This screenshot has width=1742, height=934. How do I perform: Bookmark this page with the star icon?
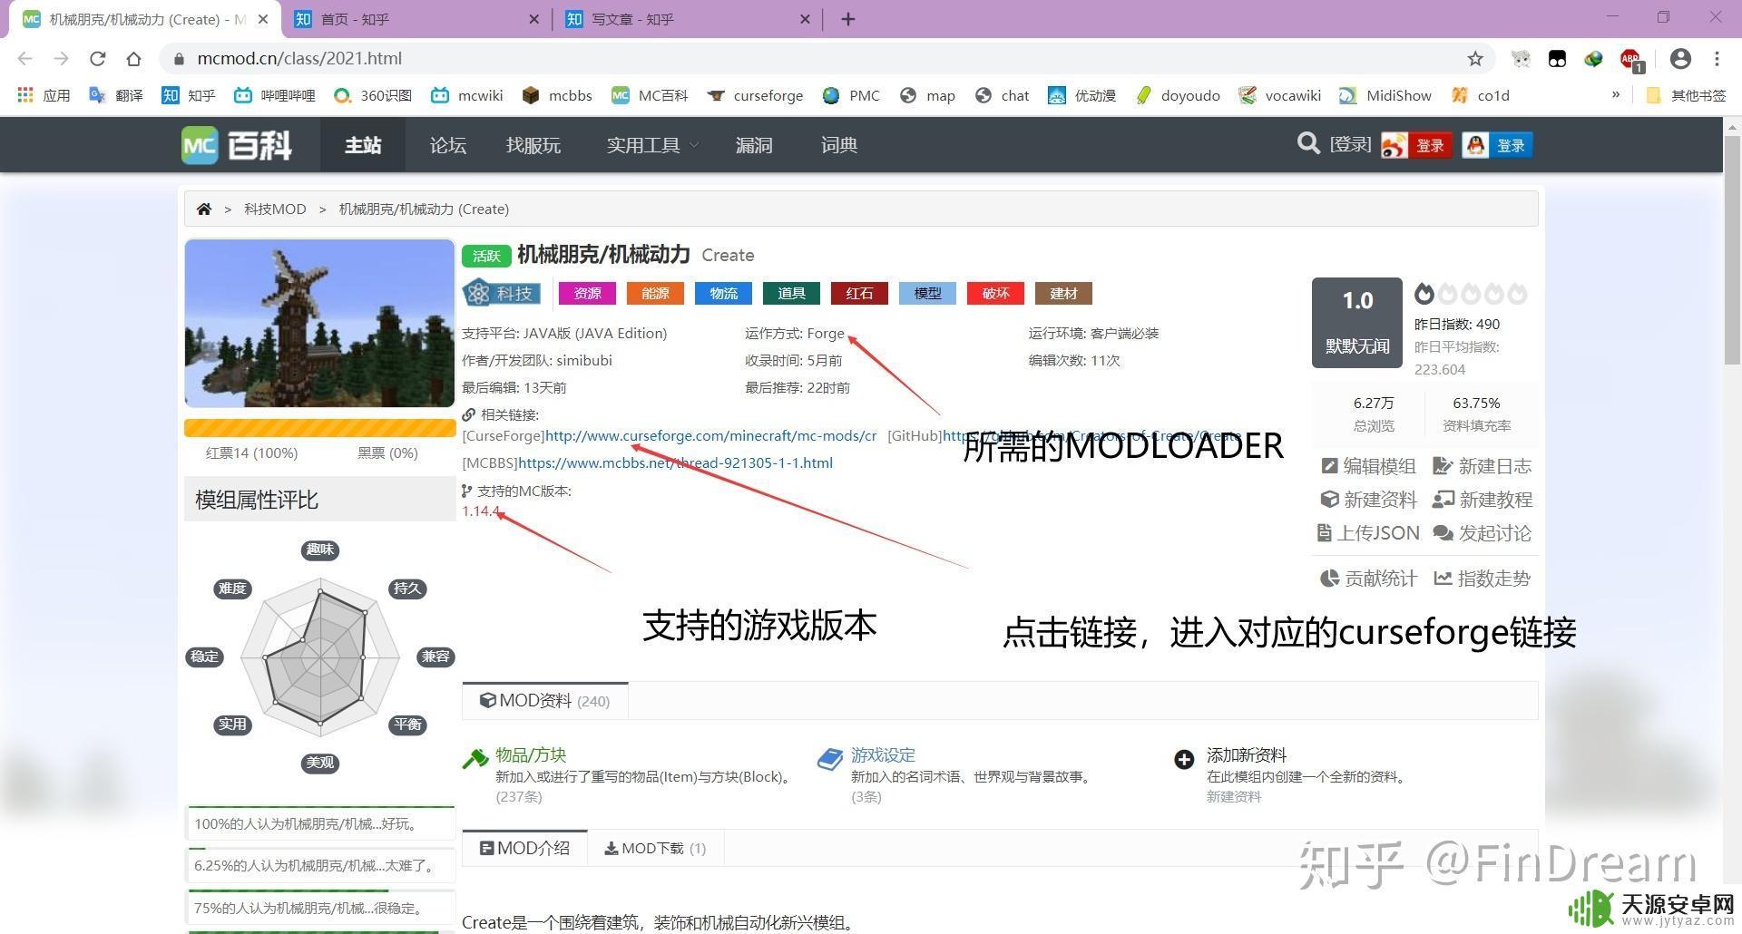(1475, 58)
